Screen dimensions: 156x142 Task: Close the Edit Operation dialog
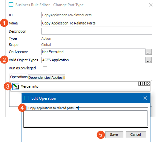click(145, 98)
